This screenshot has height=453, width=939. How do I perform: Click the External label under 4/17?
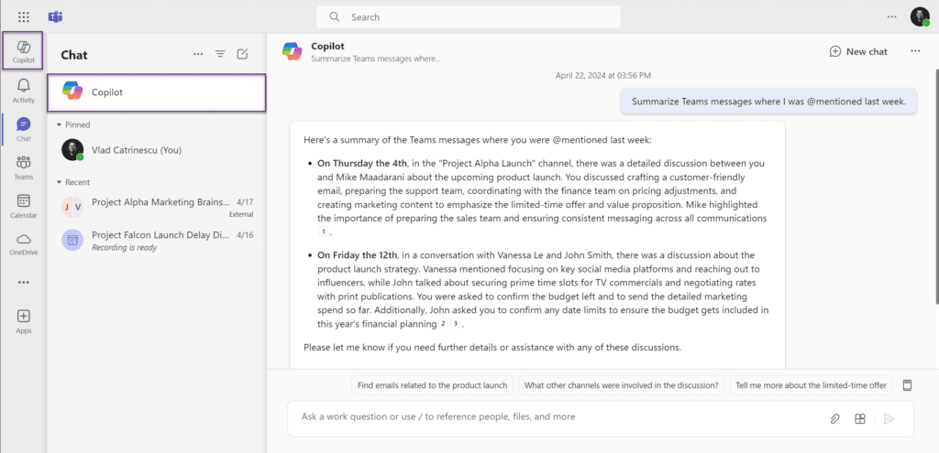(241, 214)
